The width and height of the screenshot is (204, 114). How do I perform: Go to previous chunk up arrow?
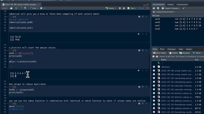pos(120,8)
